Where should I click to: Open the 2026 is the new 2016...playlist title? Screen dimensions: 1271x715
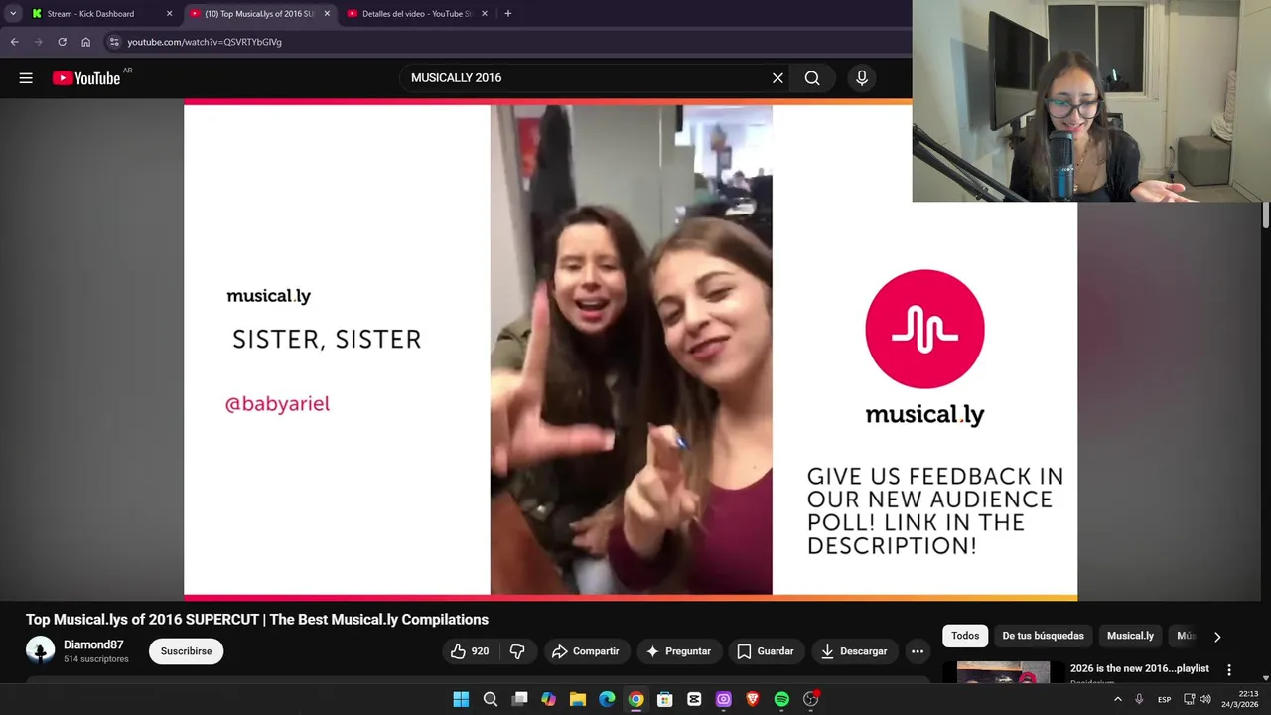click(x=1139, y=668)
